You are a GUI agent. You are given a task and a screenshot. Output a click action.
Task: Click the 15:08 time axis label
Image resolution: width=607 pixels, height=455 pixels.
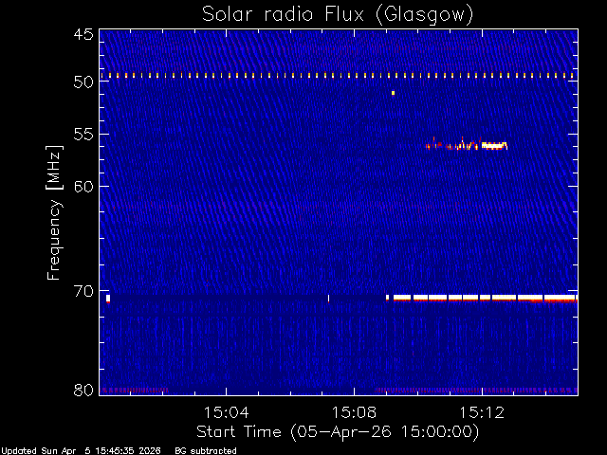point(354,412)
